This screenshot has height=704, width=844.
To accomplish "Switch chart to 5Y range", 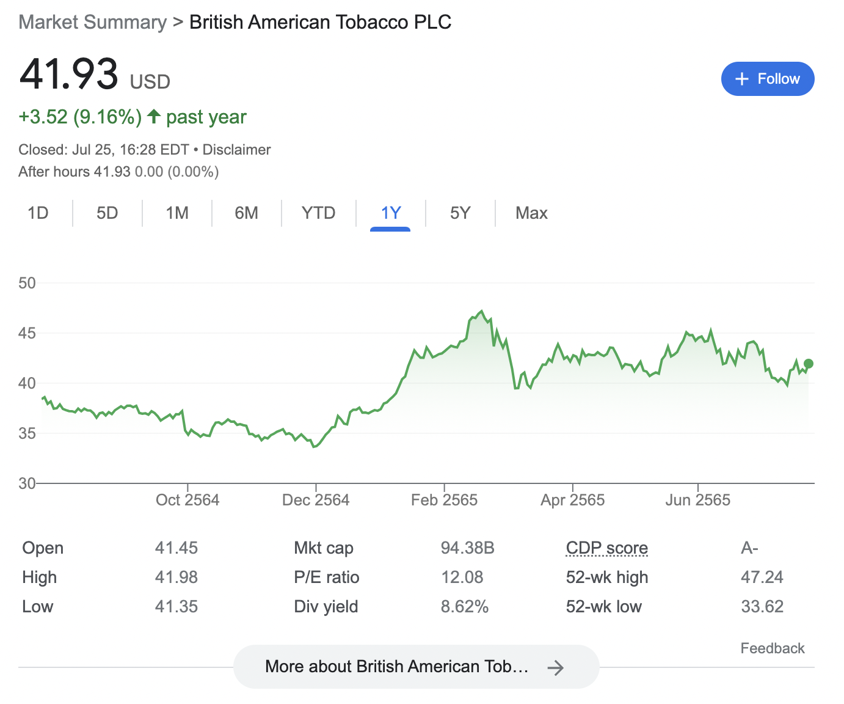I will point(460,213).
